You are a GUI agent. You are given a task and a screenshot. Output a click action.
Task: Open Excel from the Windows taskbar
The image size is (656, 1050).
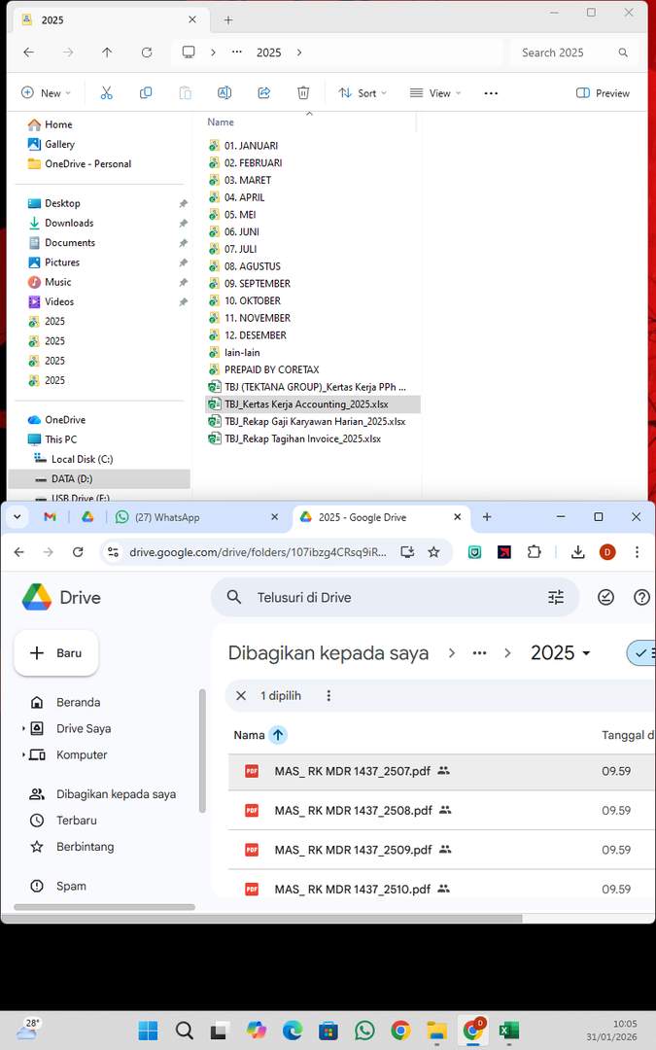[x=508, y=1030]
